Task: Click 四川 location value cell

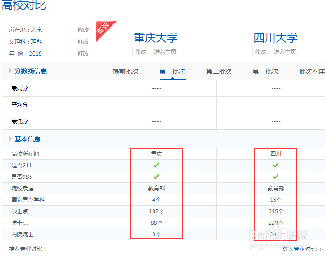Action: click(276, 154)
